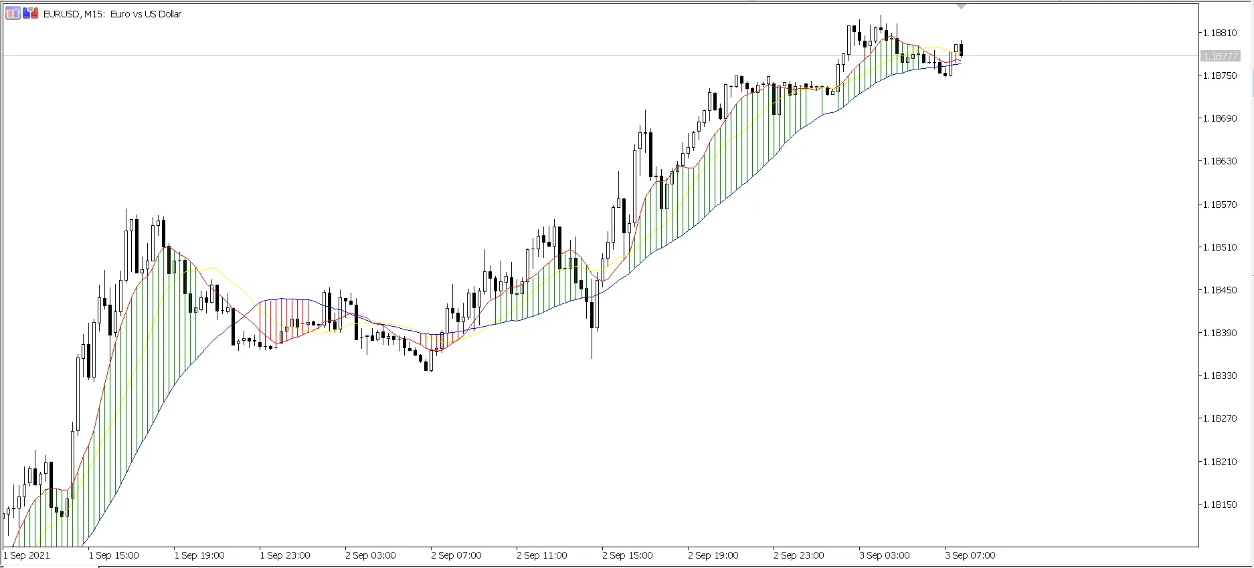
Task: Click the 1.18450 price scale label
Action: 1219,290
